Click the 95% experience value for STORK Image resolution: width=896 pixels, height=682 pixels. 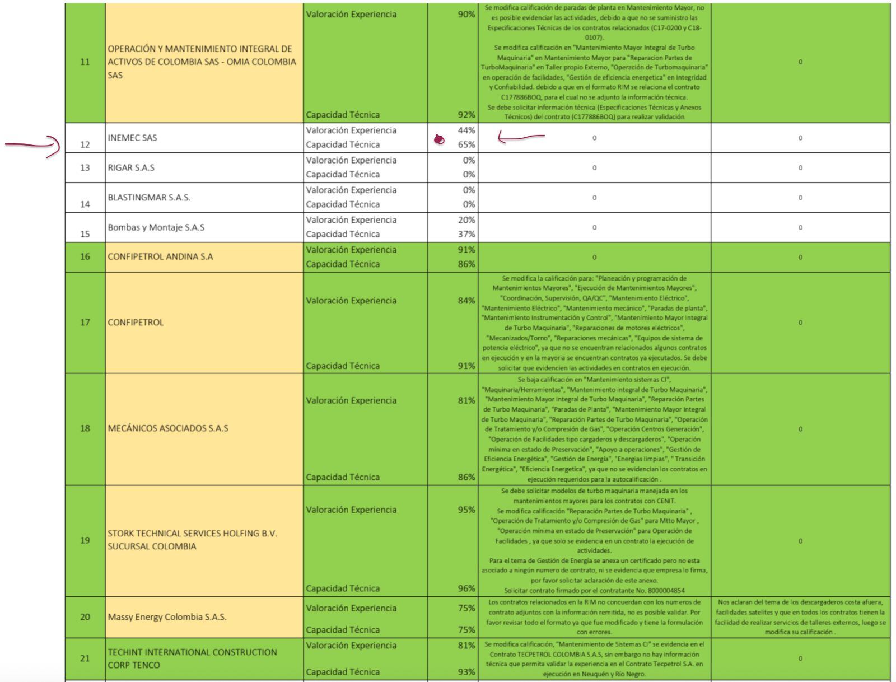(x=466, y=510)
